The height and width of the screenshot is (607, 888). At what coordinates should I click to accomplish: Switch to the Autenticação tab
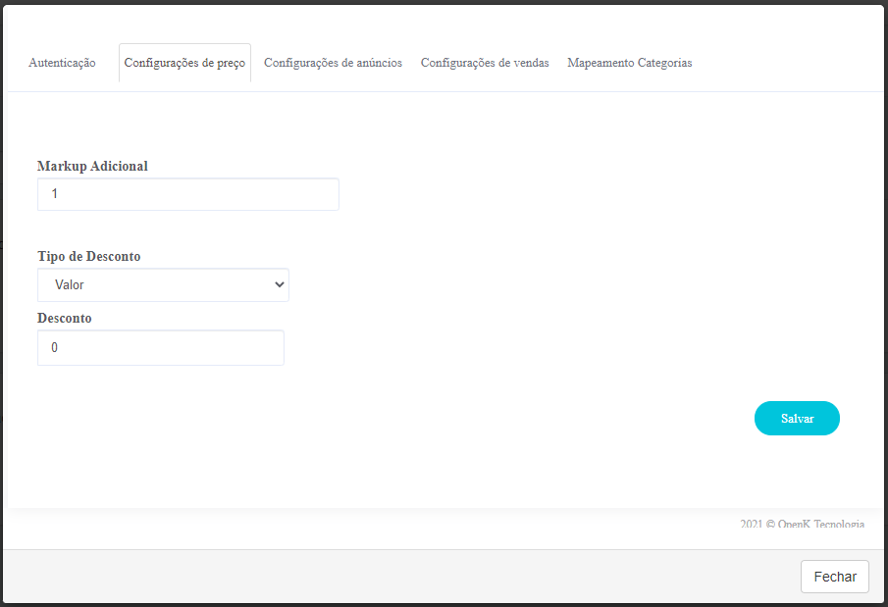tap(62, 63)
